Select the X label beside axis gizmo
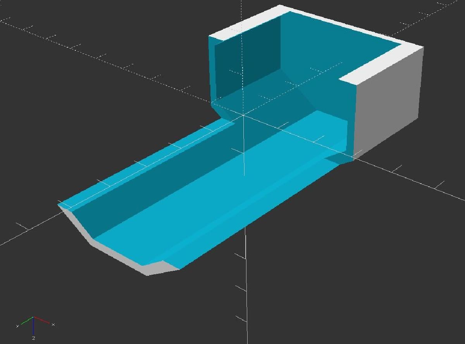The height and width of the screenshot is (344, 465). pyautogui.click(x=53, y=325)
